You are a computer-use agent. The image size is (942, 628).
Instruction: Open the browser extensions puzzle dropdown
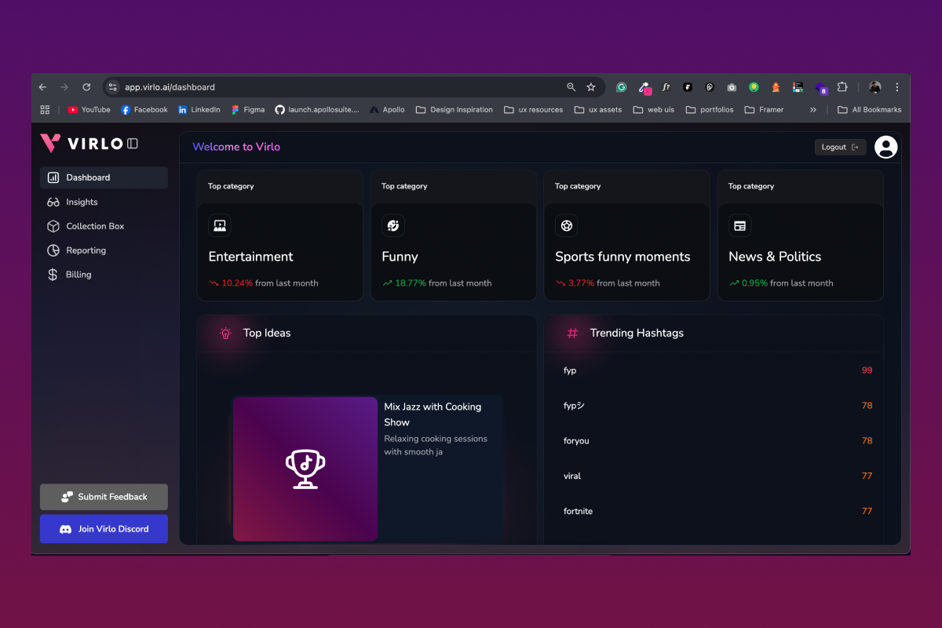point(842,87)
